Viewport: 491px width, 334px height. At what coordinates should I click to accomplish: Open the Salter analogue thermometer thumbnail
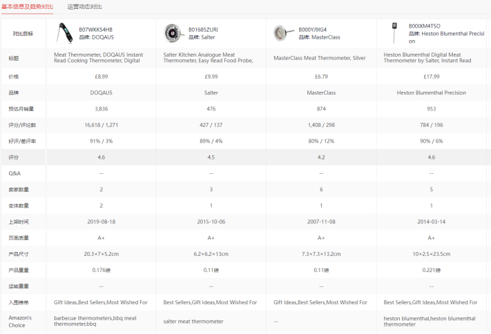tap(173, 33)
